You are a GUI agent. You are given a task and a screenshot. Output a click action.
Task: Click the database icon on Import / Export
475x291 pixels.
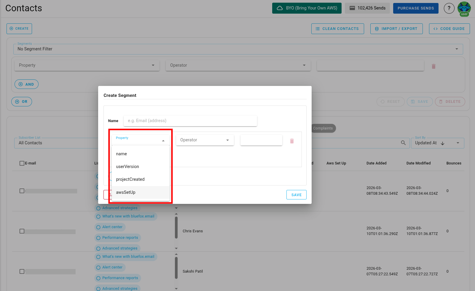click(377, 28)
